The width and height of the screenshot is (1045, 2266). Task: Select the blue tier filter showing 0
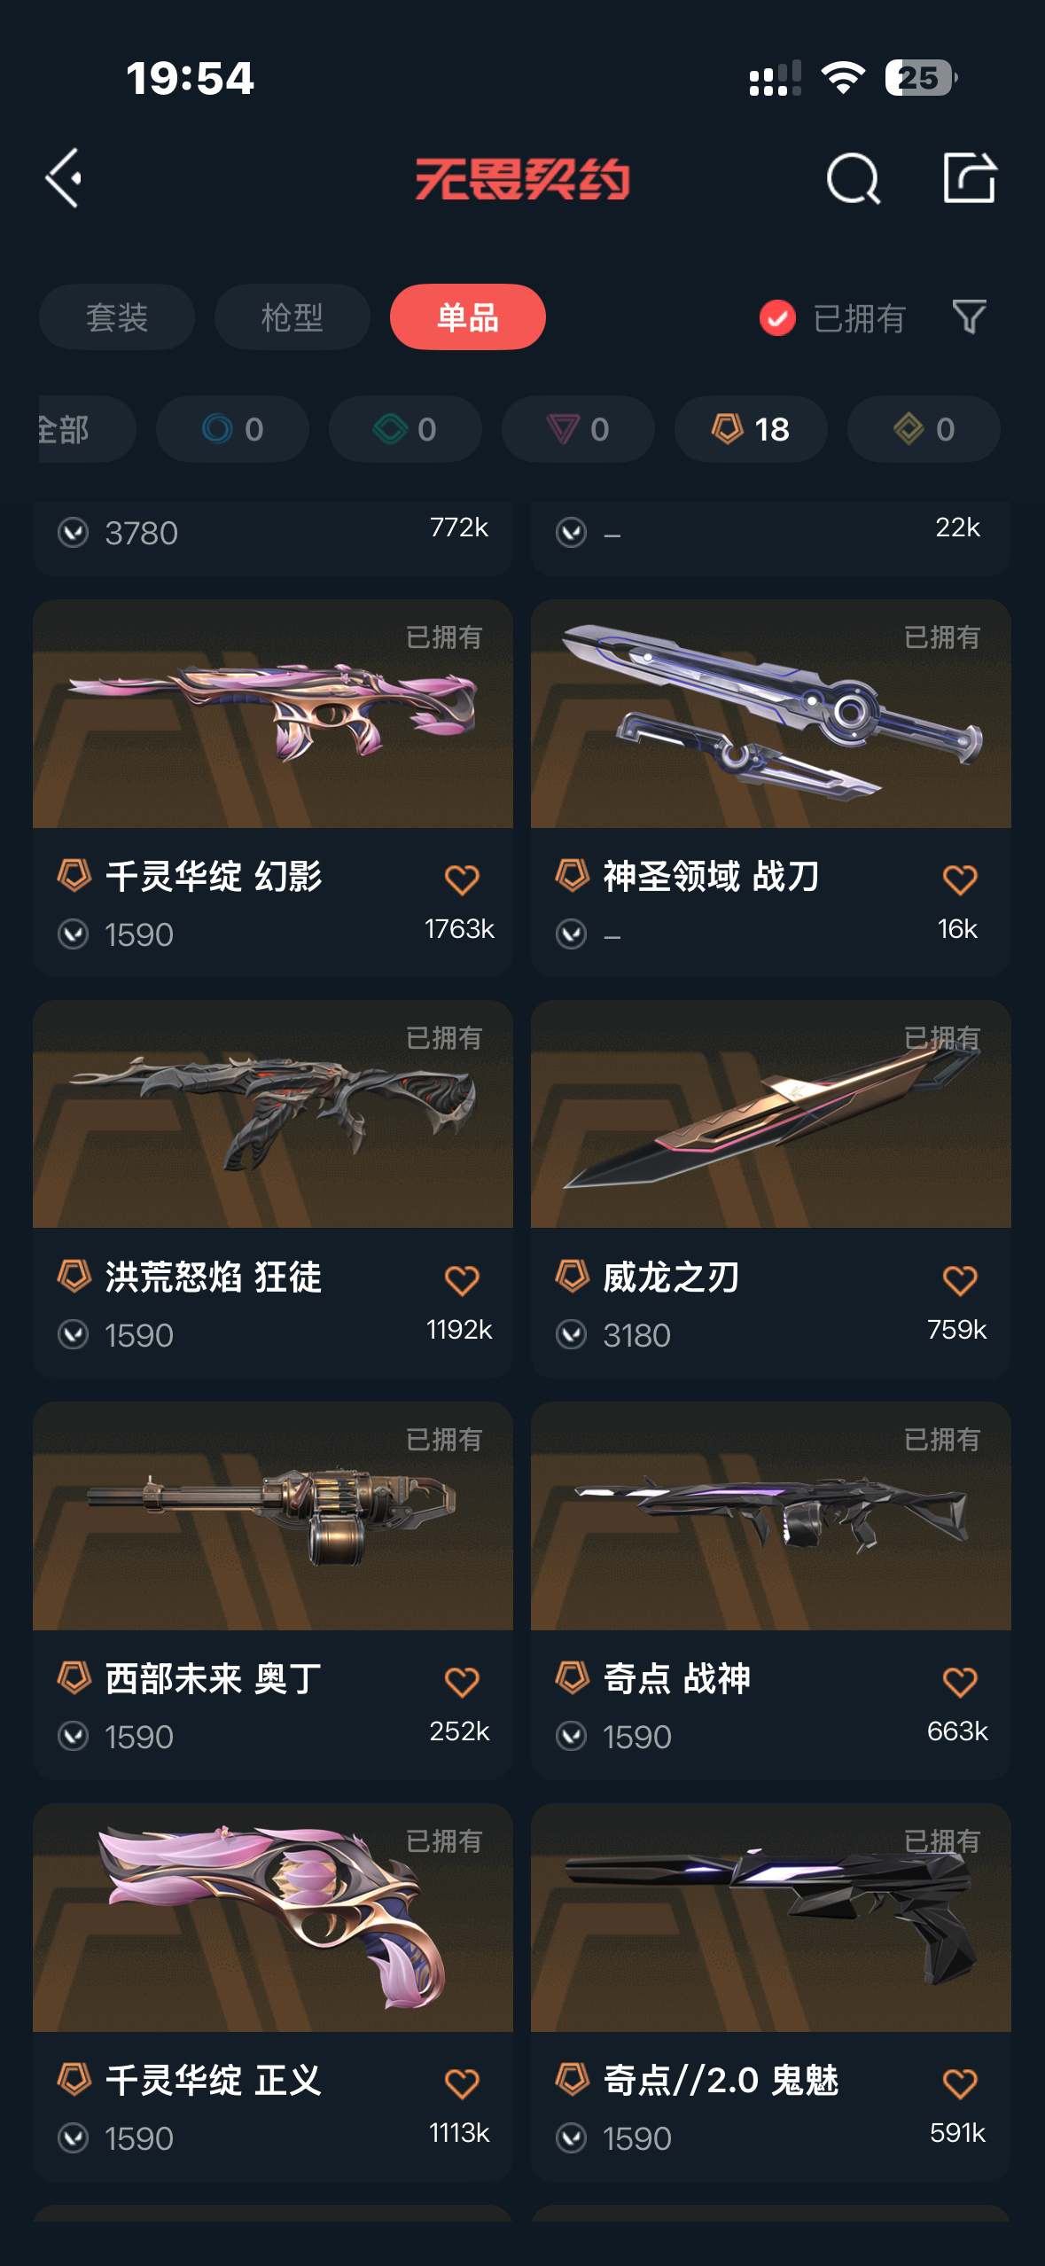[232, 429]
